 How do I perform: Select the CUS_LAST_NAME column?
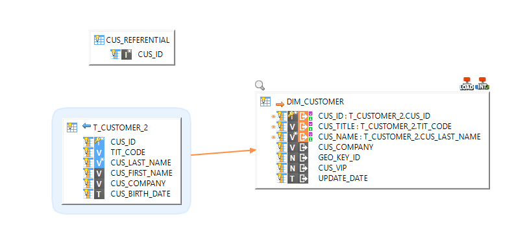pyautogui.click(x=141, y=163)
